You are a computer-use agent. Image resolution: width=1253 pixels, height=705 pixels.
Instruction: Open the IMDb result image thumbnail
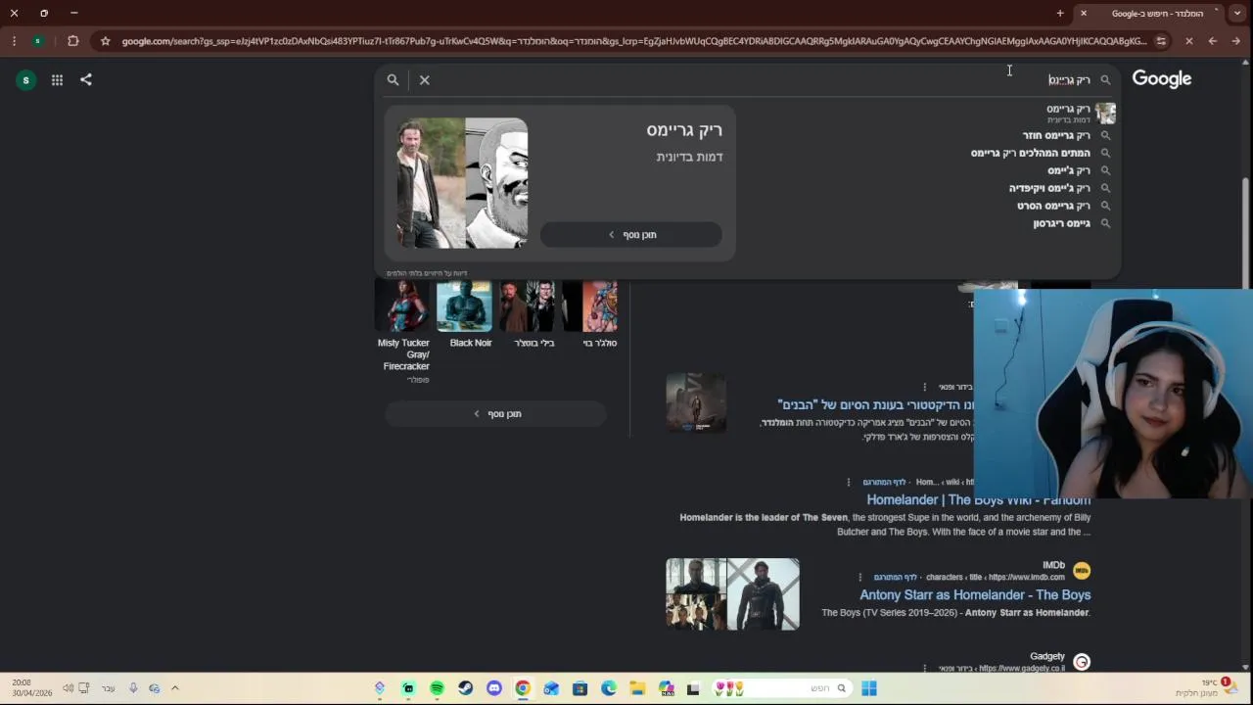coord(732,594)
